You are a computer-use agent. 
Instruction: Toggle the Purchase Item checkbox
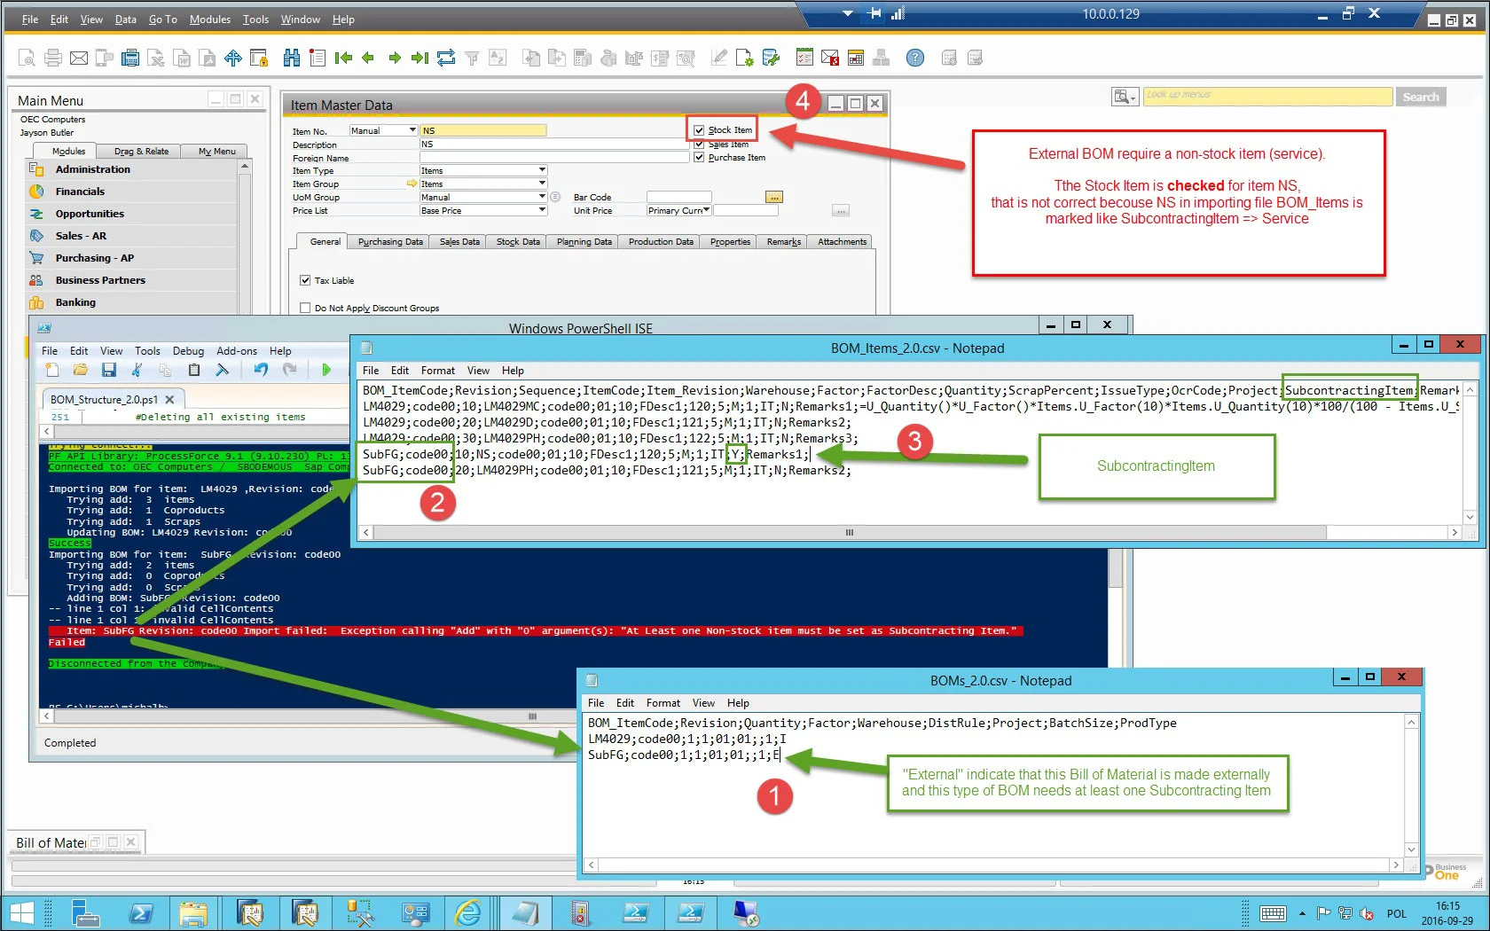(699, 158)
